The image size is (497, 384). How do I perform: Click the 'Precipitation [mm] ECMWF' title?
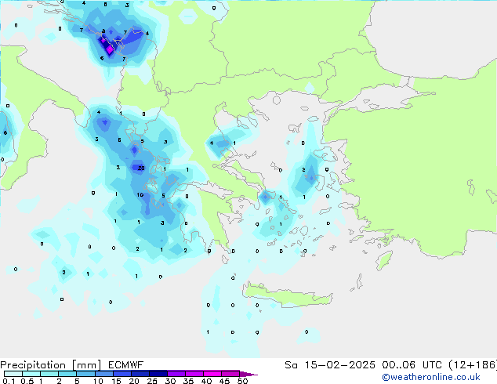72,365
